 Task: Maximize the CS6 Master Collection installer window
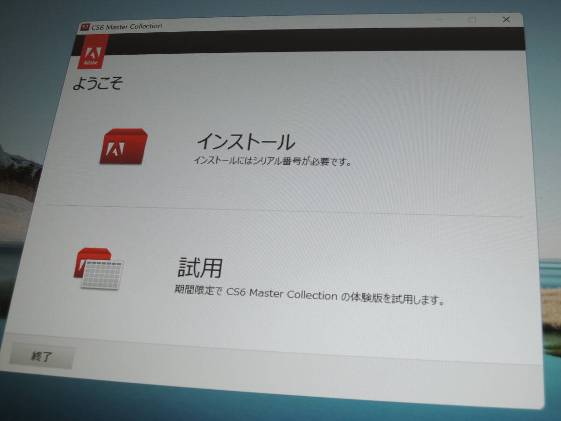[472, 20]
